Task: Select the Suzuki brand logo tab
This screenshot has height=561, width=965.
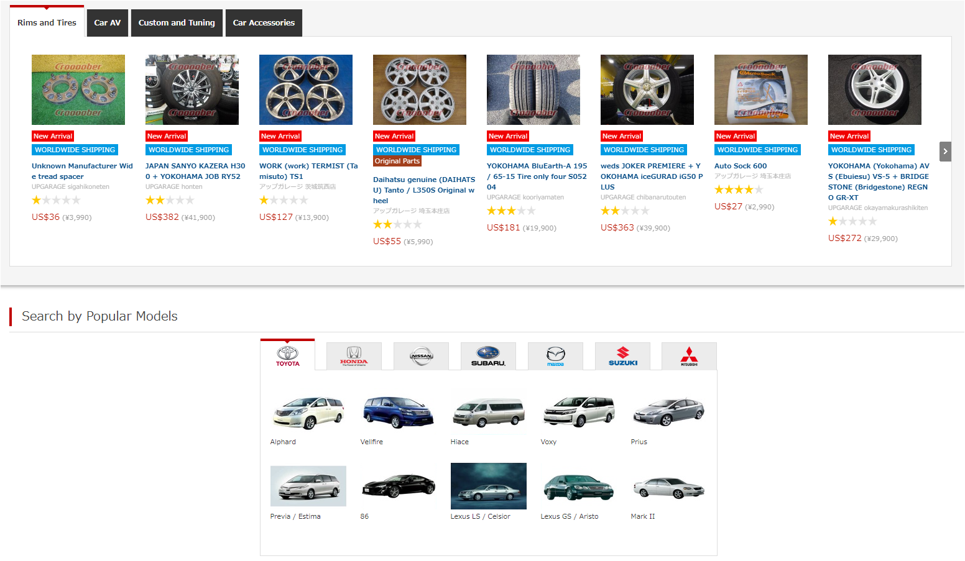Action: (x=622, y=356)
